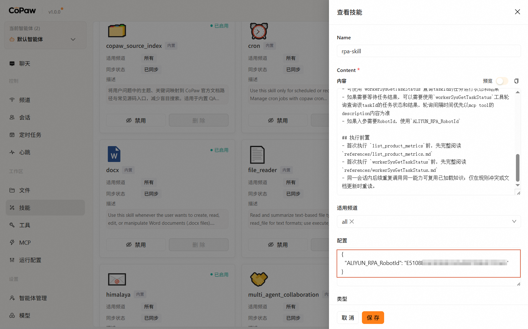Click the icon beside 智能体管理

[x=12, y=298]
